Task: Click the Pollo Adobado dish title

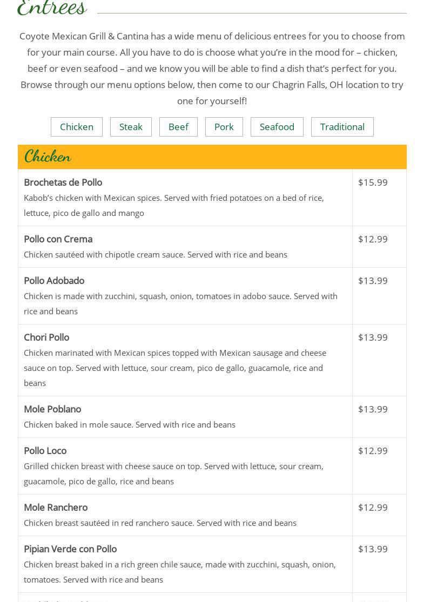Action: click(54, 281)
